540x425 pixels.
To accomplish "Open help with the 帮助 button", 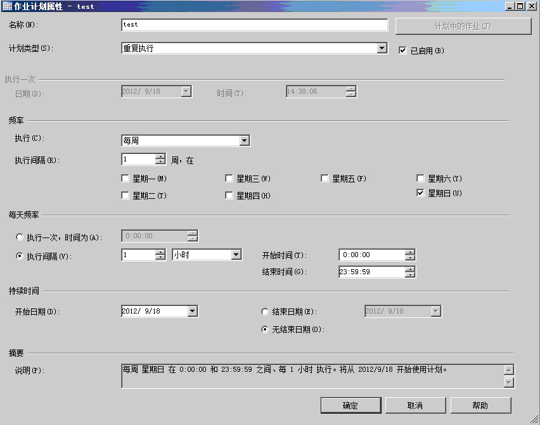I will pos(480,405).
